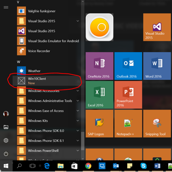Launch Voice Recorder app
This screenshot has width=172, height=172.
point(48,51)
